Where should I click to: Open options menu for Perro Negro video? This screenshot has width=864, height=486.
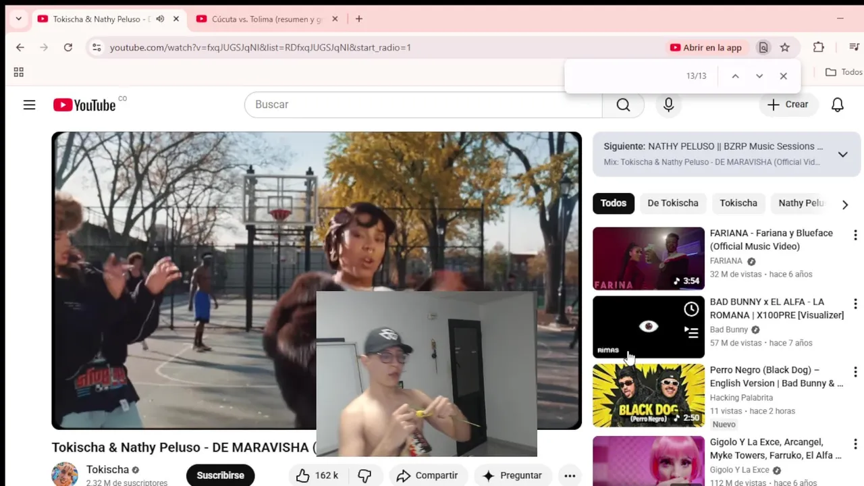(x=855, y=372)
